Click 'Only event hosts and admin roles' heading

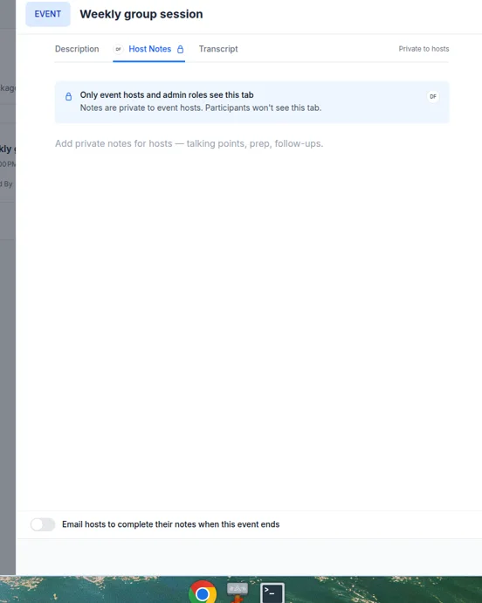(167, 94)
